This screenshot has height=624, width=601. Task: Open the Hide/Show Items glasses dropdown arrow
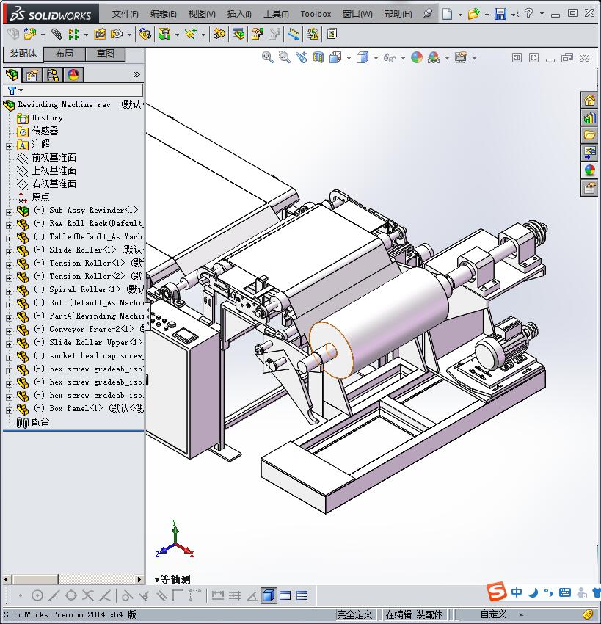(403, 58)
